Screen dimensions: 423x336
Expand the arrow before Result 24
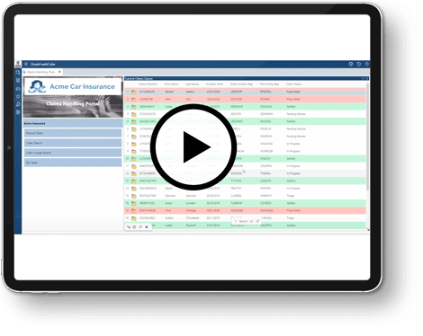point(236,221)
